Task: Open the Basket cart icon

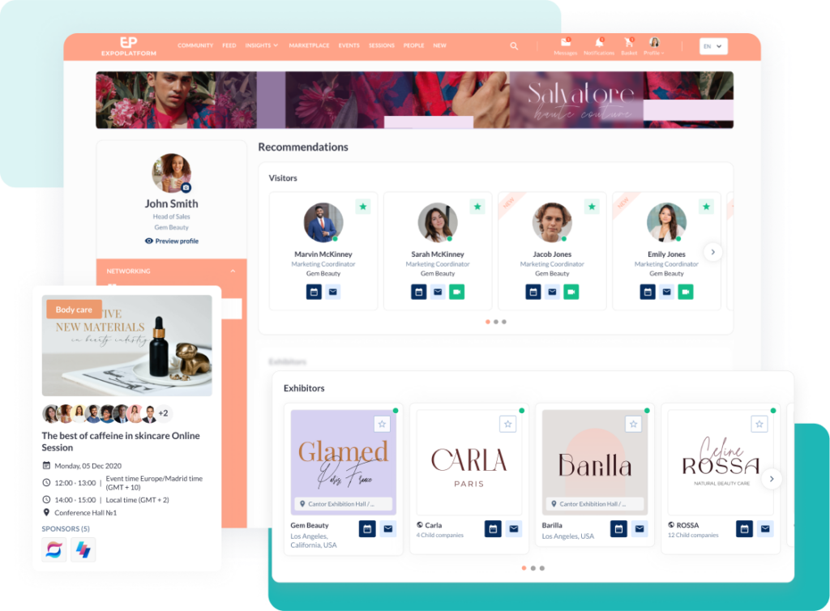Action: point(629,42)
